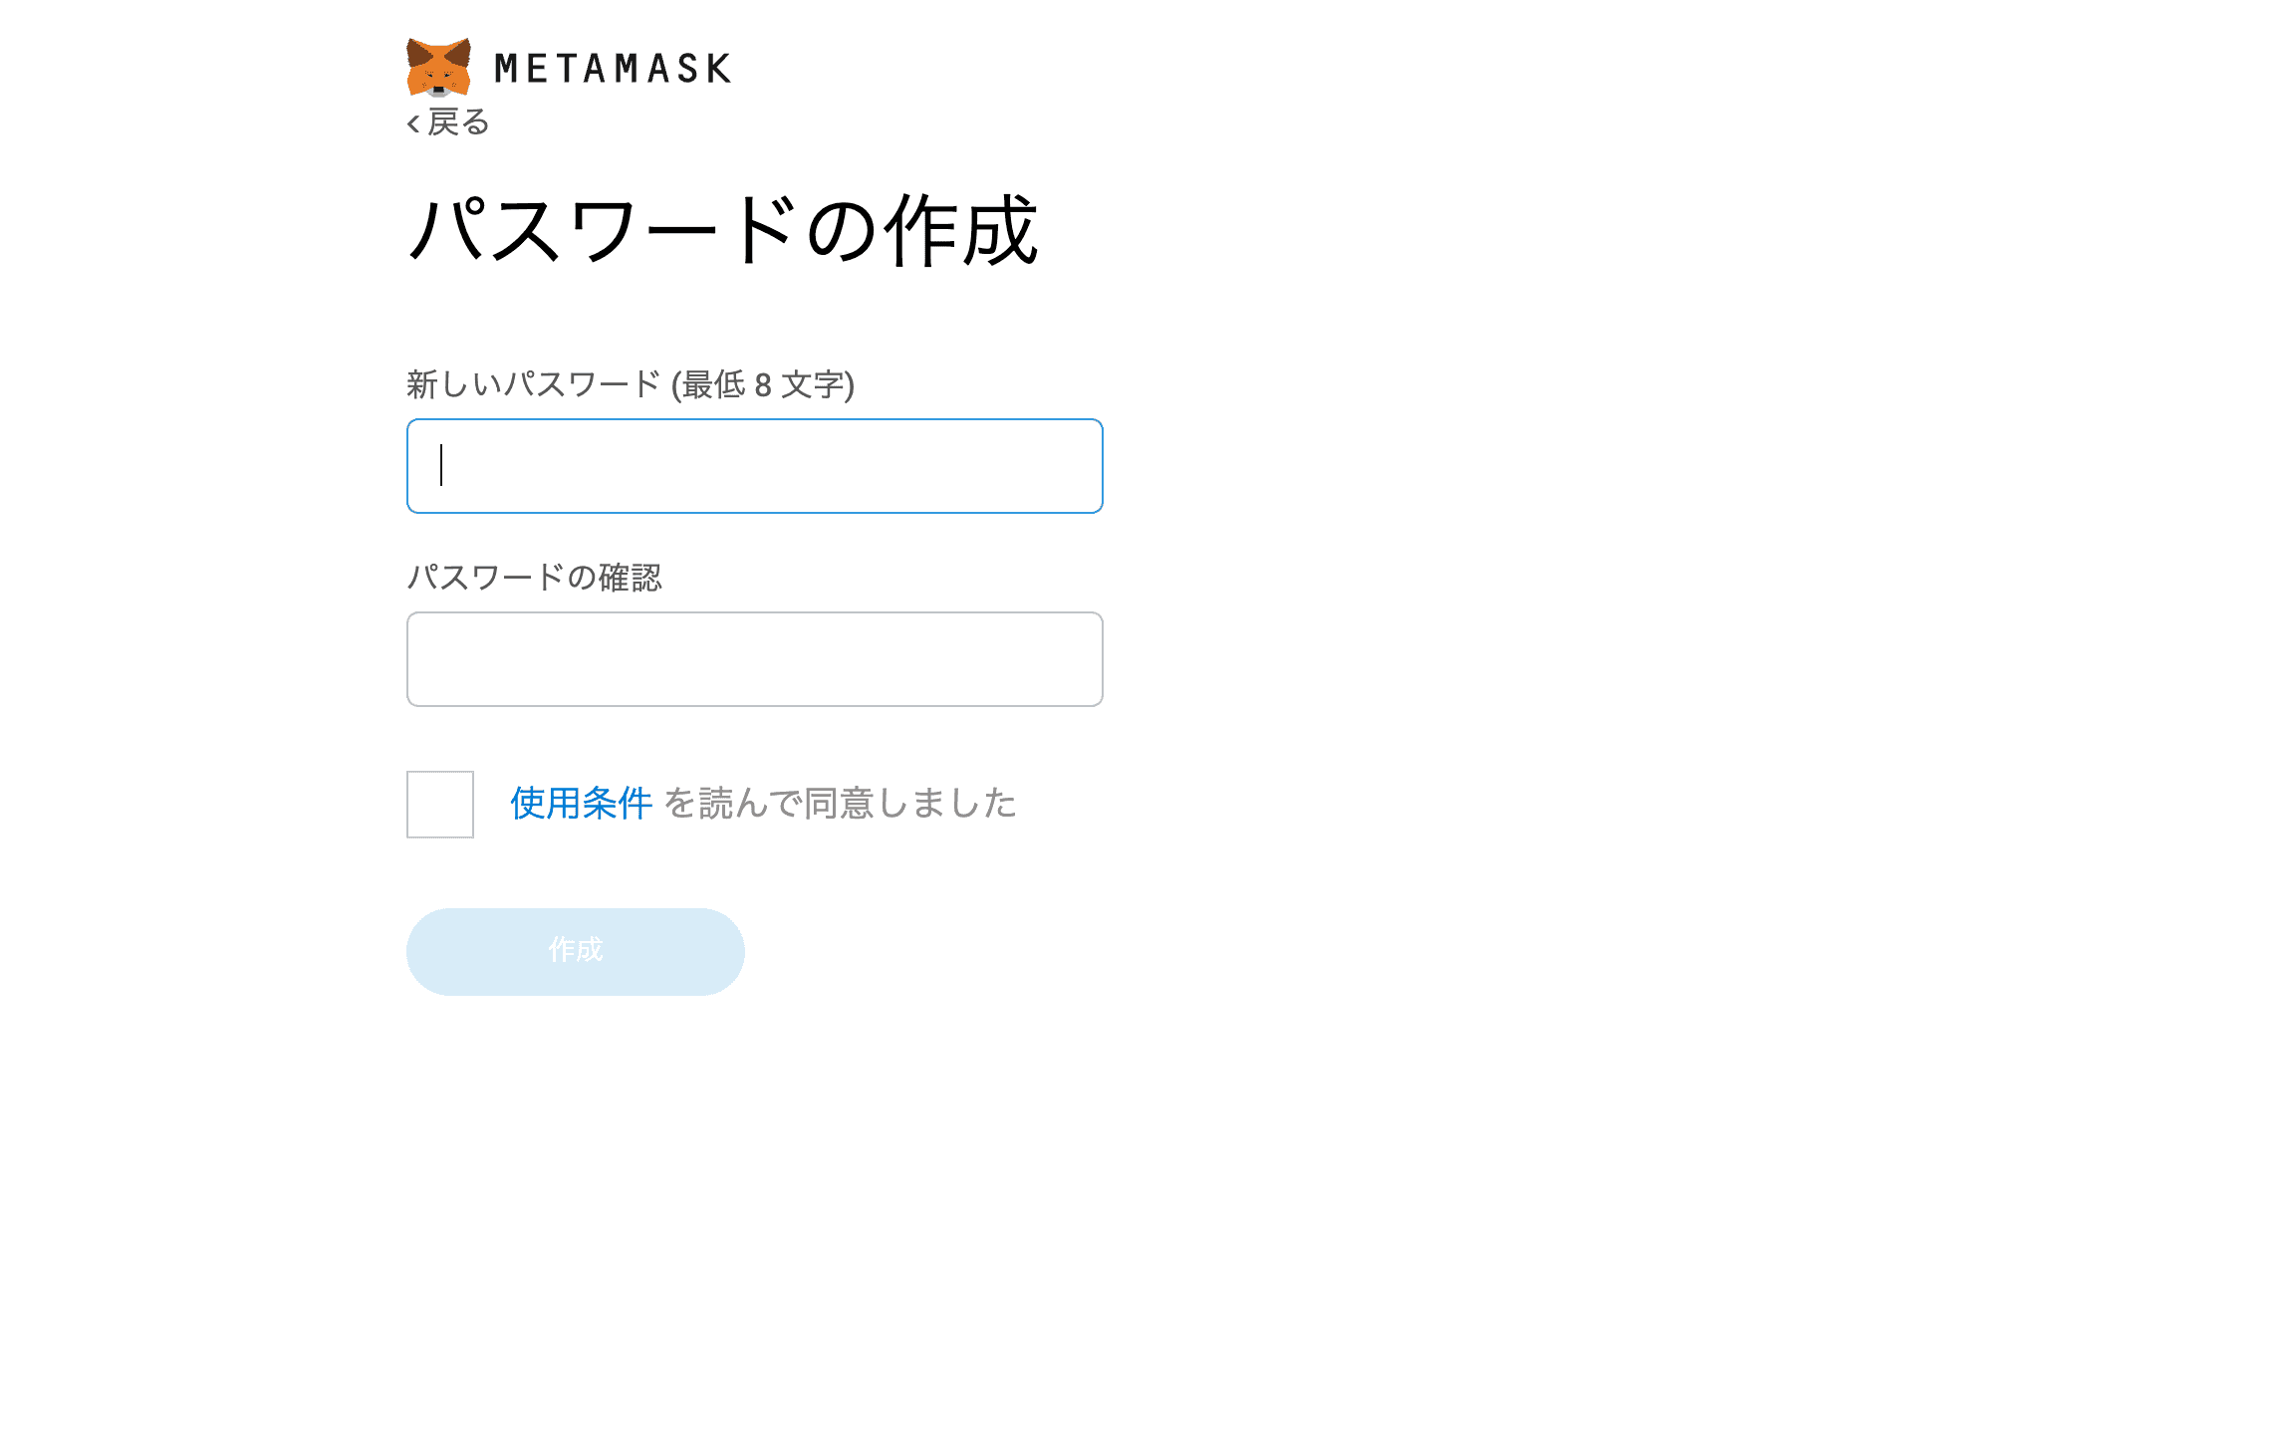Viewport: 2291px width, 1434px height.
Task: Click the (最低 8 文字) hint text
Action: [763, 384]
